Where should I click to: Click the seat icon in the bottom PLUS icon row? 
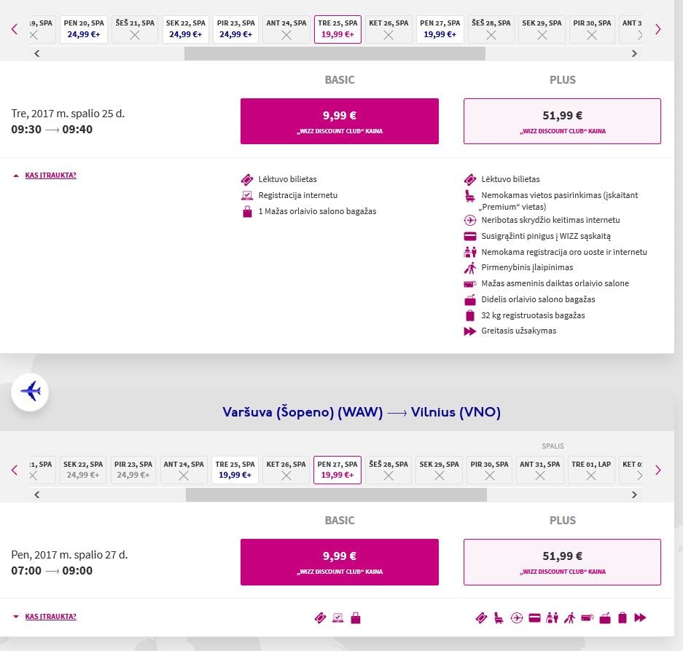(499, 618)
